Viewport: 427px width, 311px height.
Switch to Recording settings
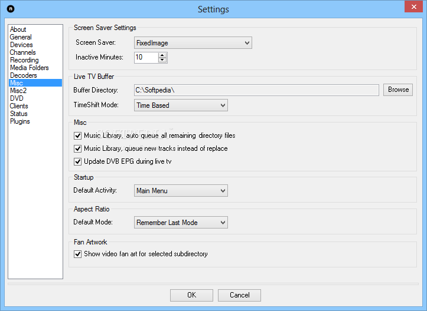pos(24,60)
